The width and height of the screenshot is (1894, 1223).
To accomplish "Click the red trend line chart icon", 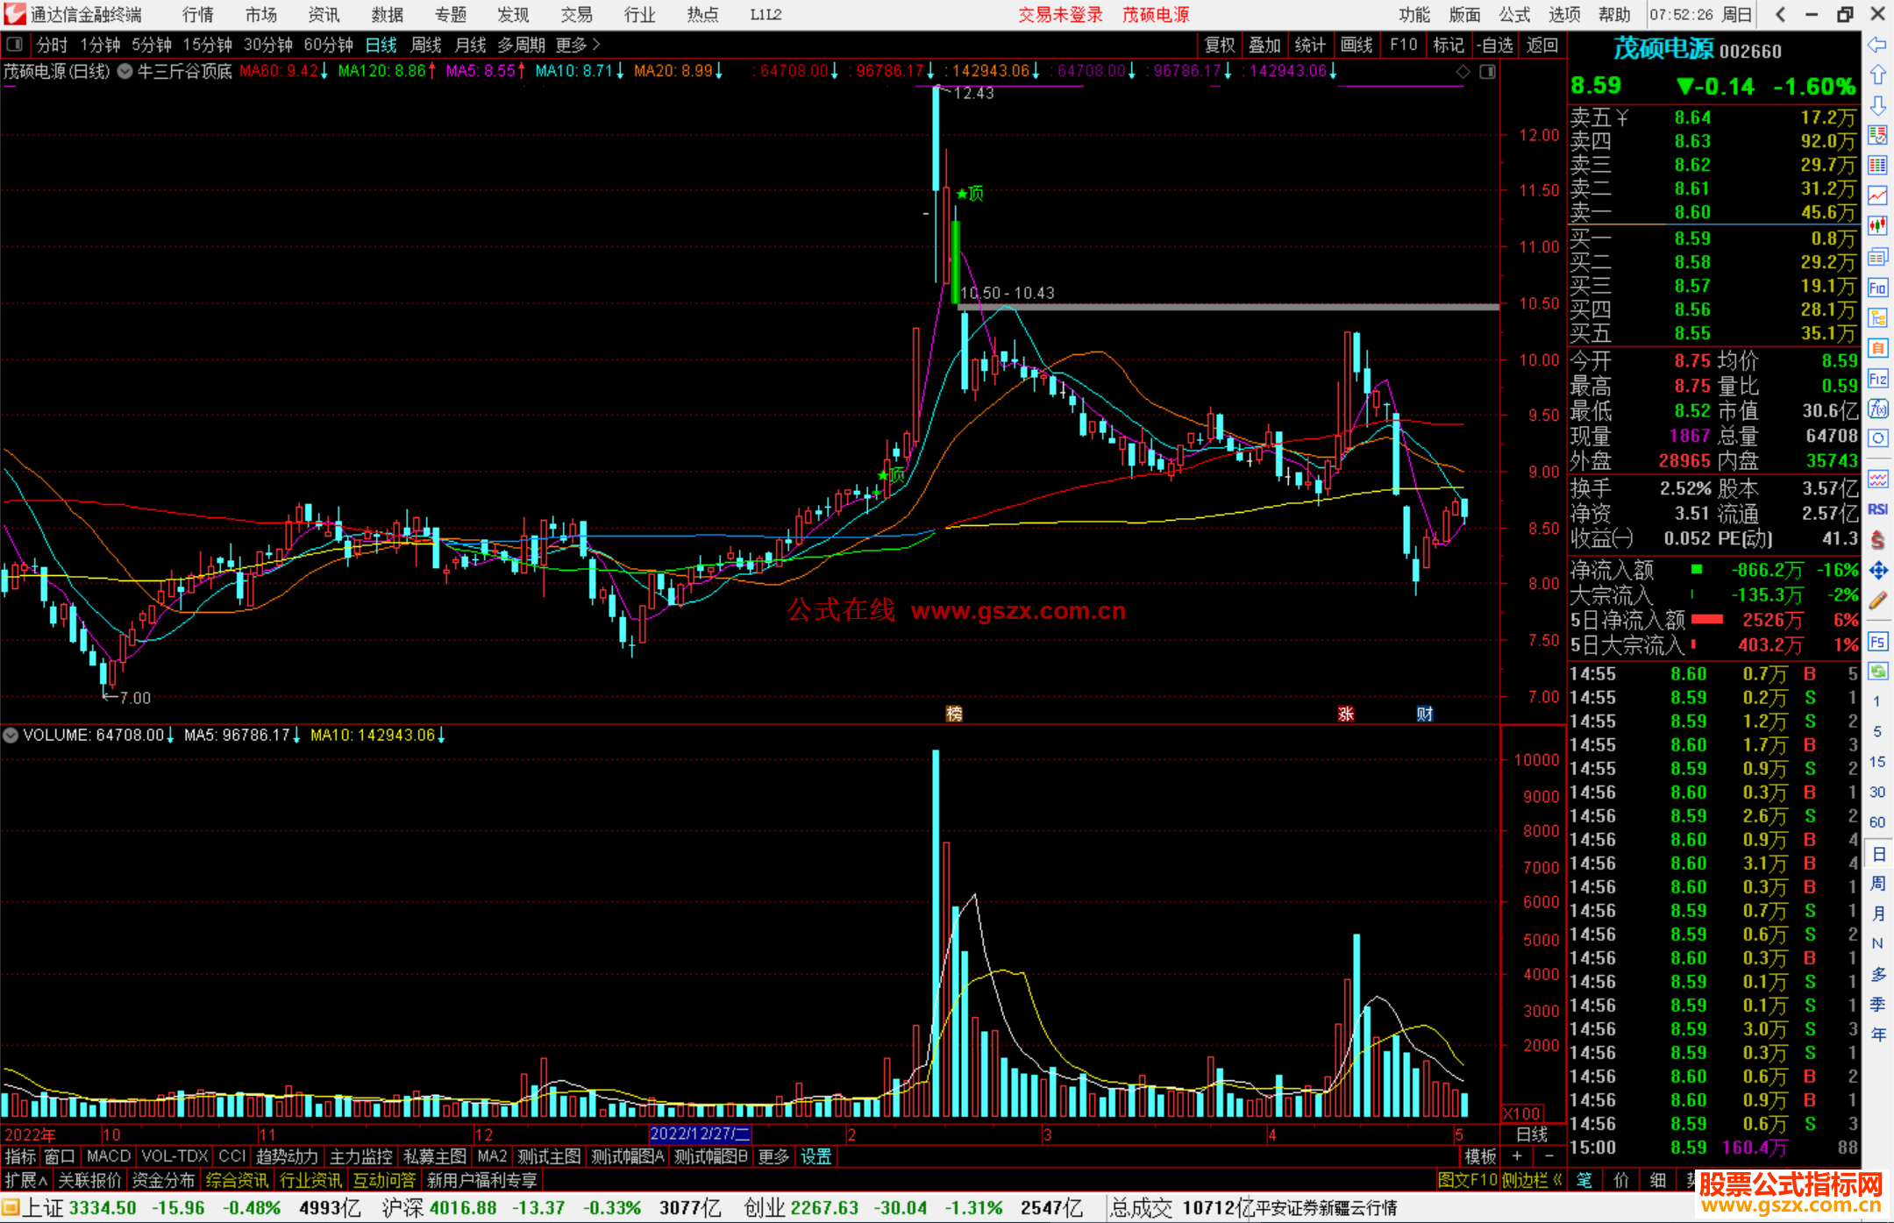I will pyautogui.click(x=1877, y=196).
